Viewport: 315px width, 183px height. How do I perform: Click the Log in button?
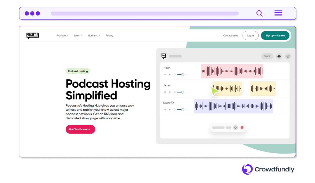click(250, 35)
